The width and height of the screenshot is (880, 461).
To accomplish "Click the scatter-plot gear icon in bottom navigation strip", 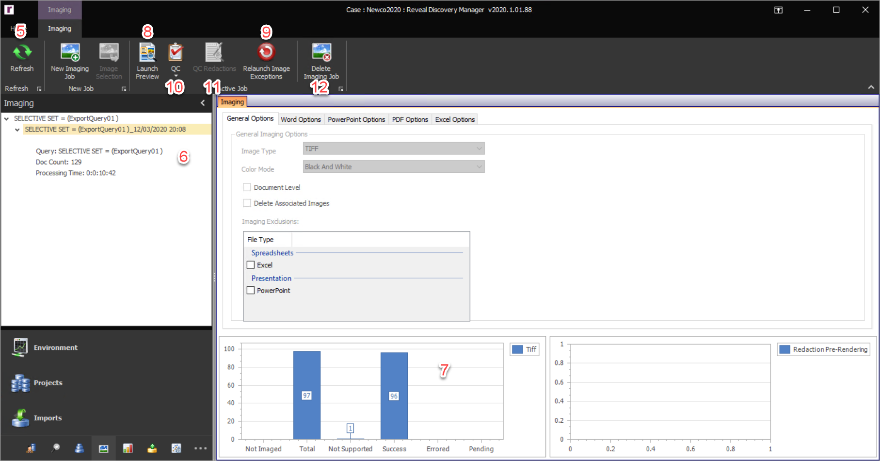I will coord(176,448).
